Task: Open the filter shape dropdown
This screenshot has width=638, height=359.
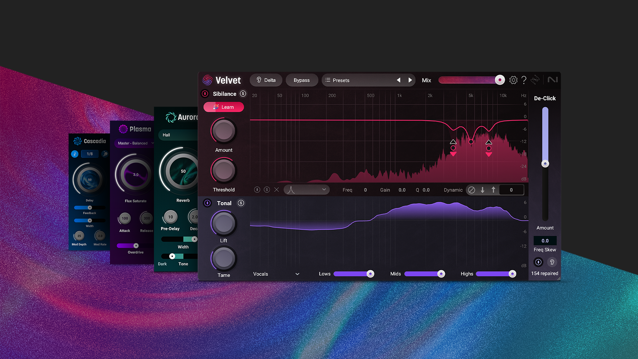Action: (x=306, y=190)
